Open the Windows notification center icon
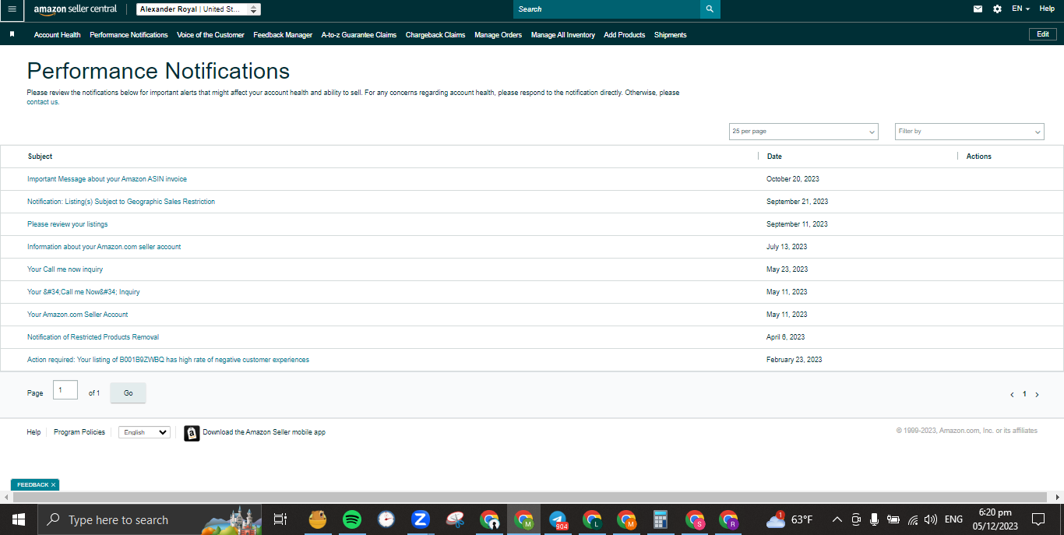This screenshot has width=1064, height=535. (1038, 519)
